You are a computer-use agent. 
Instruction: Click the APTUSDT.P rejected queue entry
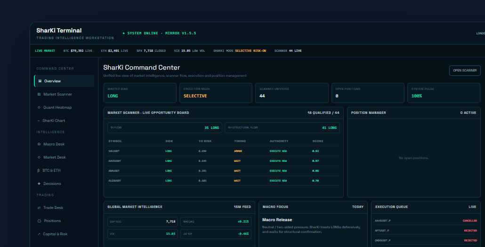pyautogui.click(x=426, y=231)
